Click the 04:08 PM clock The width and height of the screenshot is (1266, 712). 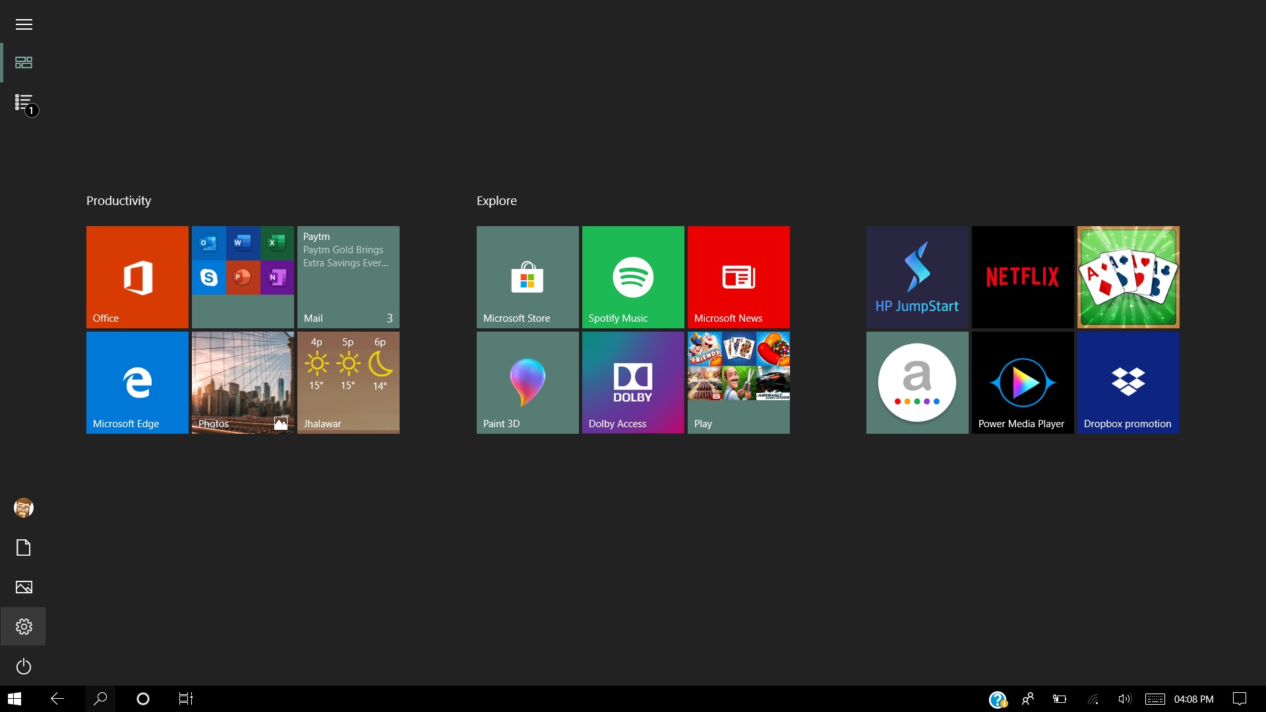pos(1194,699)
